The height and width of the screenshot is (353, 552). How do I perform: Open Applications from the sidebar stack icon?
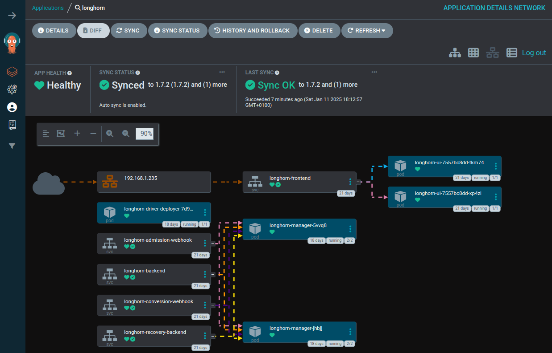(12, 71)
